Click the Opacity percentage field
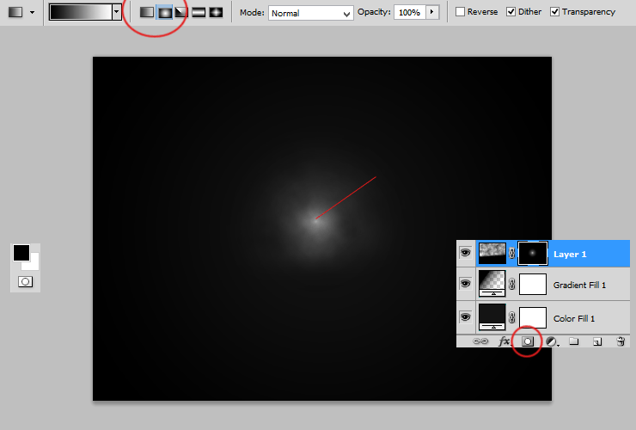 pos(409,13)
